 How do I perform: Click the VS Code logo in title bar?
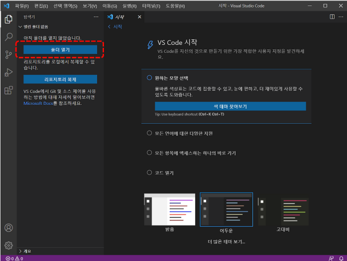[x=6, y=6]
